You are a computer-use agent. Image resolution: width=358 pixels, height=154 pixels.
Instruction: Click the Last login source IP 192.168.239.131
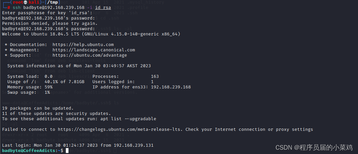coord(132,145)
